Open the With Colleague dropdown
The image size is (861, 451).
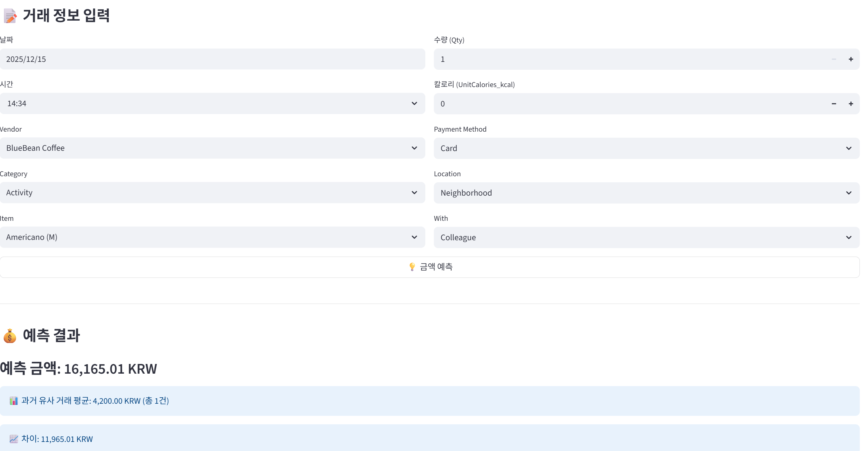[646, 237]
